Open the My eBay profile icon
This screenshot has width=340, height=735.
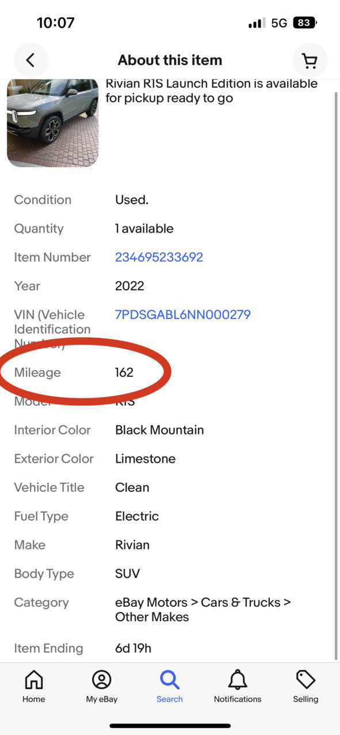point(102,680)
